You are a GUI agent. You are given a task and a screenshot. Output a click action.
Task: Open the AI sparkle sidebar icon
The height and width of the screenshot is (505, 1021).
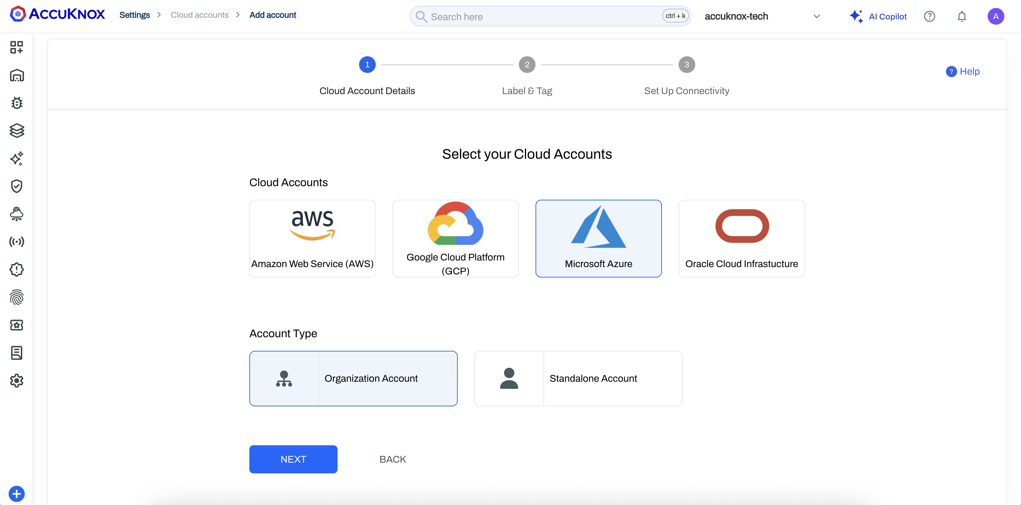pos(17,159)
